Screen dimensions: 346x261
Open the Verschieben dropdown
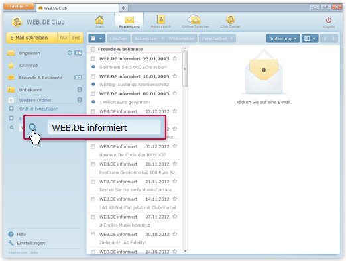pyautogui.click(x=217, y=38)
